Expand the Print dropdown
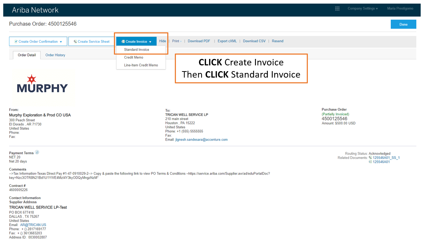425x240 pixels. [177, 41]
